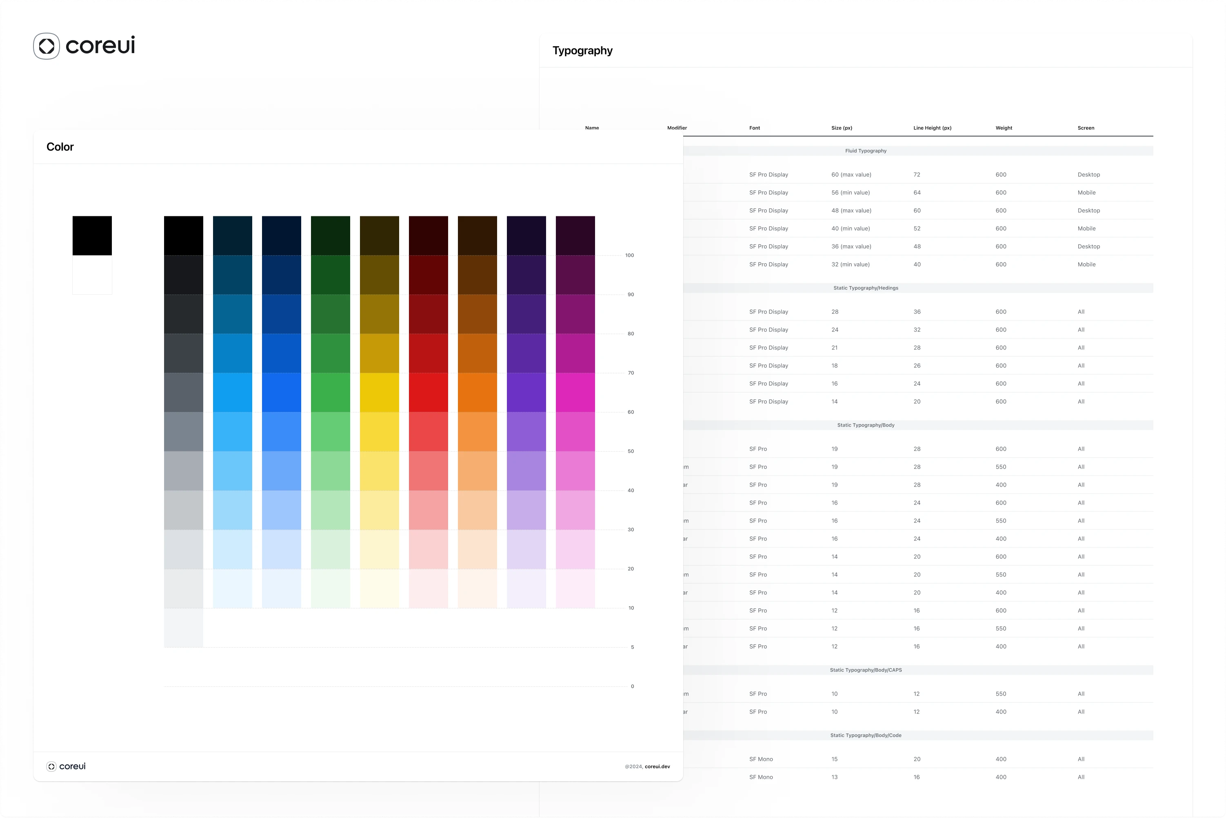Pick the darkest top swatch of the red column

[429, 236]
